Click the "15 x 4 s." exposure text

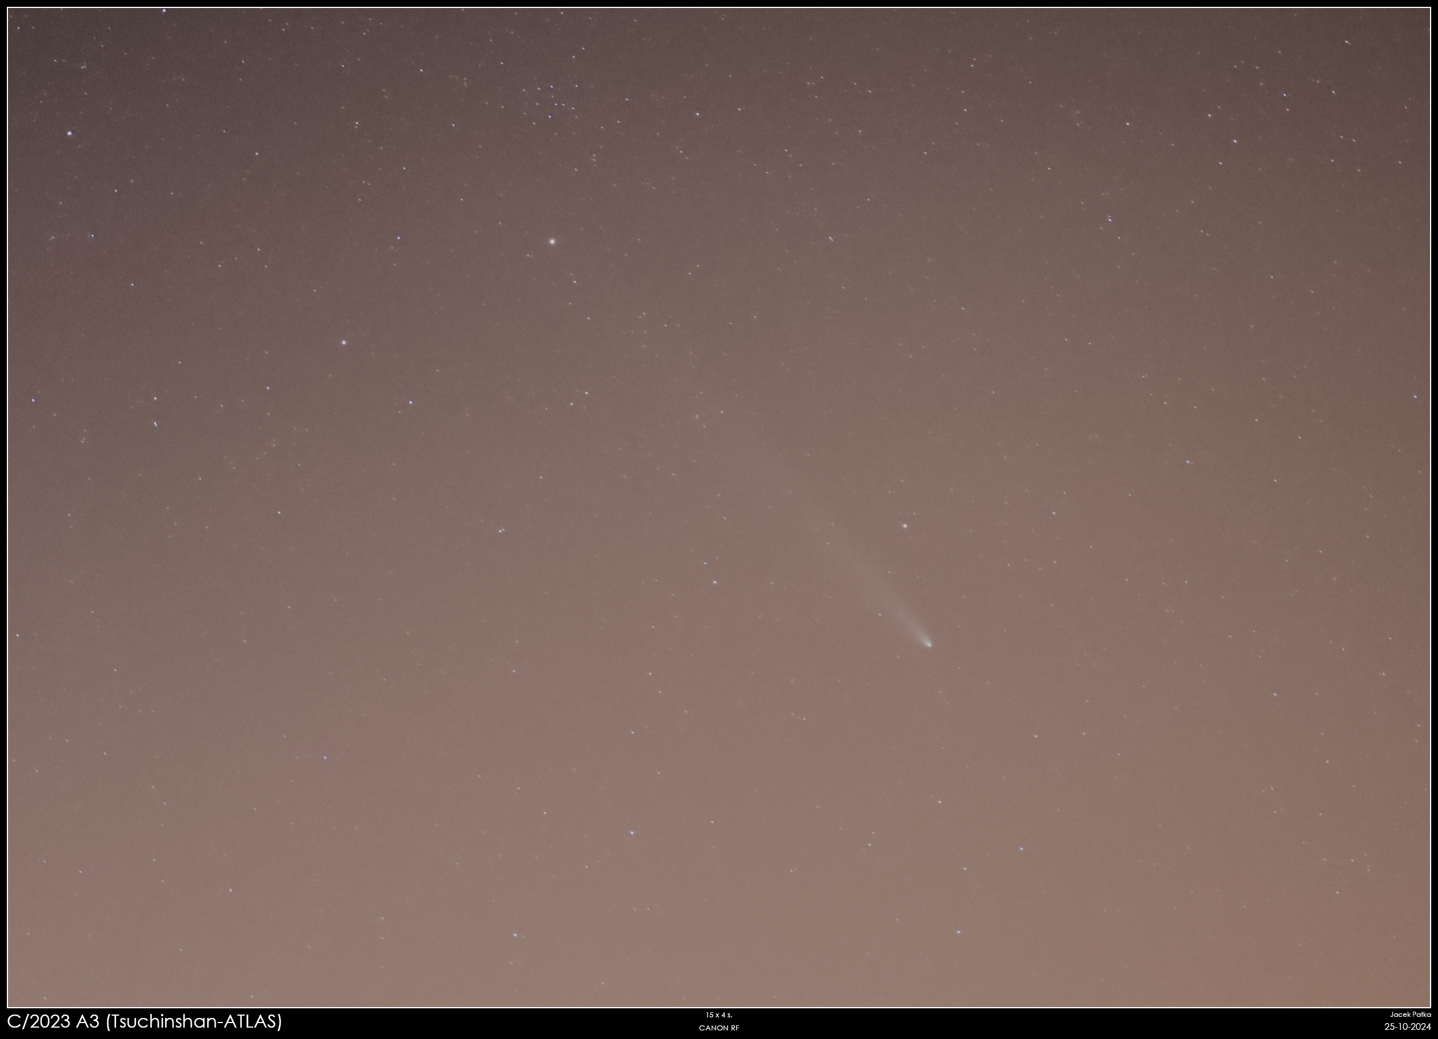pyautogui.click(x=719, y=1016)
